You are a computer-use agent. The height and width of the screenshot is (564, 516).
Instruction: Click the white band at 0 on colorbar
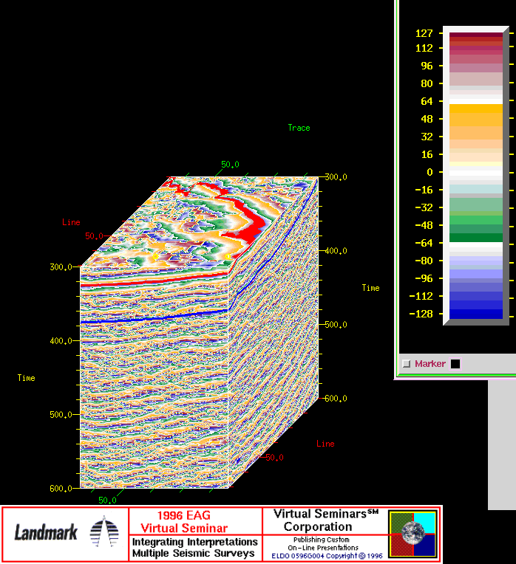pos(475,172)
